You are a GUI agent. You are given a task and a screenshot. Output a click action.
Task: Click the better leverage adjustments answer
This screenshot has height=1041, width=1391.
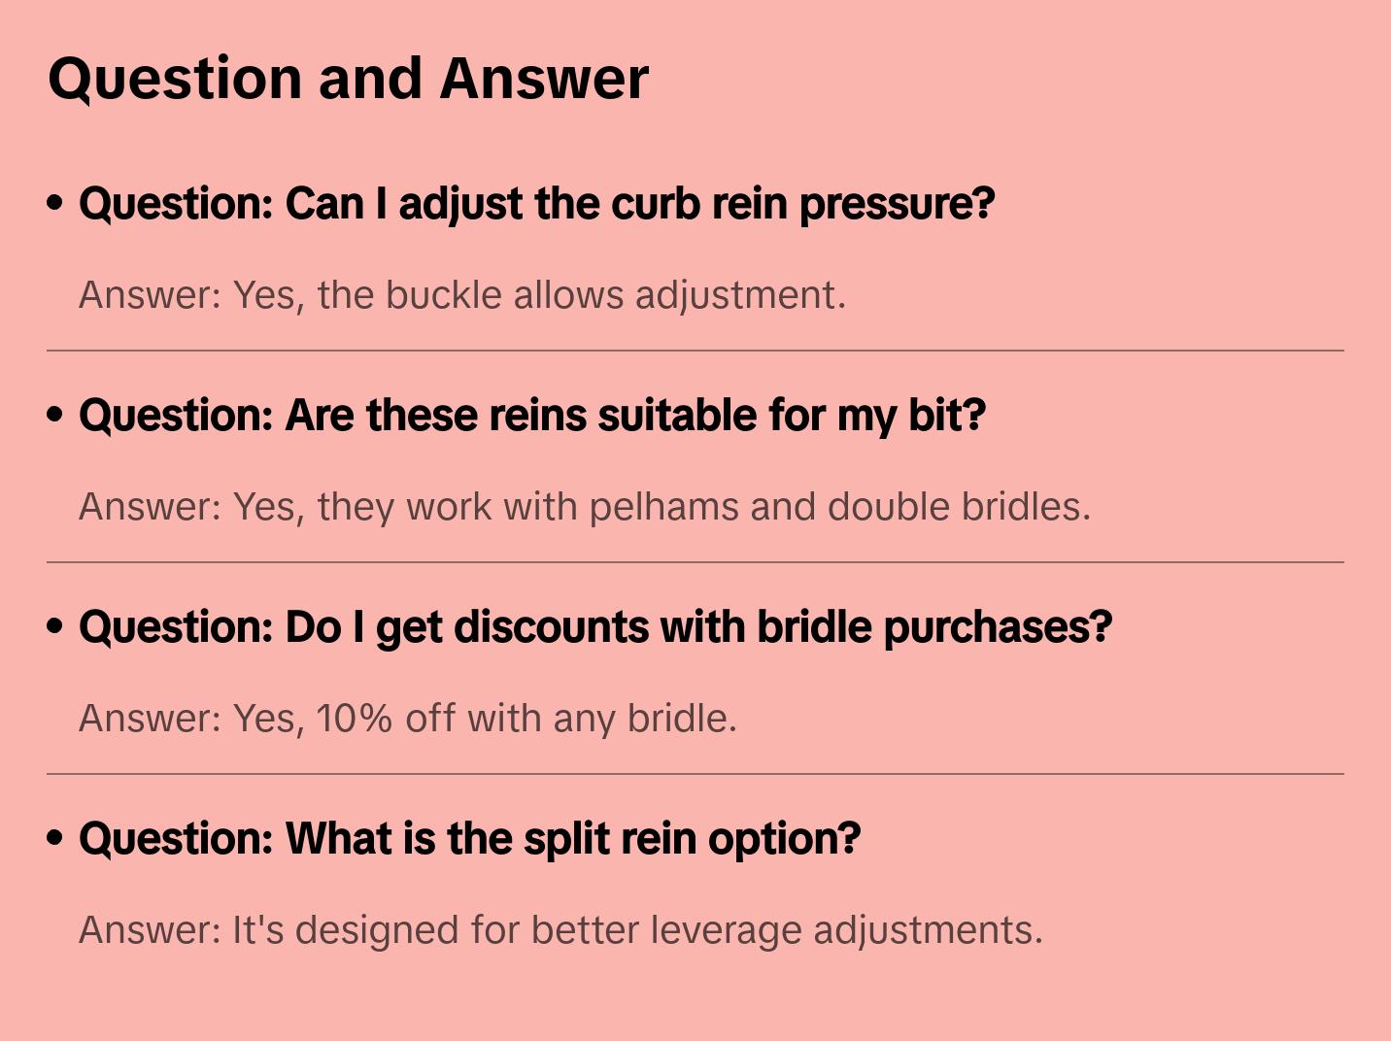click(560, 930)
